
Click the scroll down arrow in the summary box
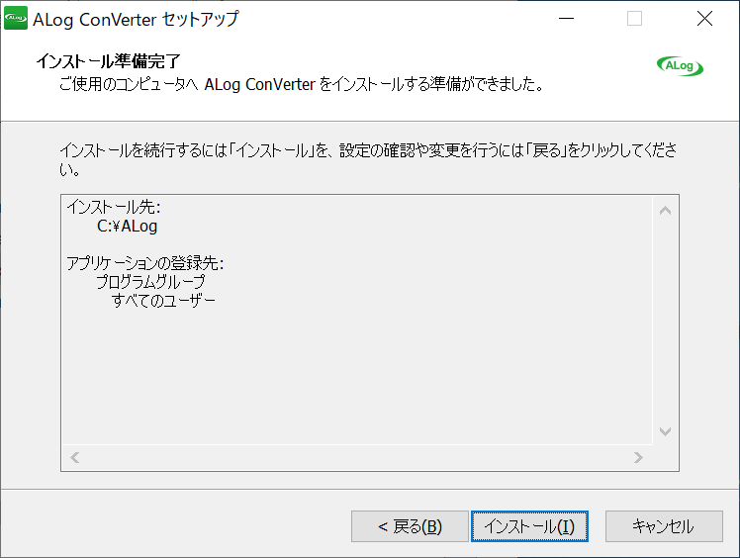[x=666, y=431]
